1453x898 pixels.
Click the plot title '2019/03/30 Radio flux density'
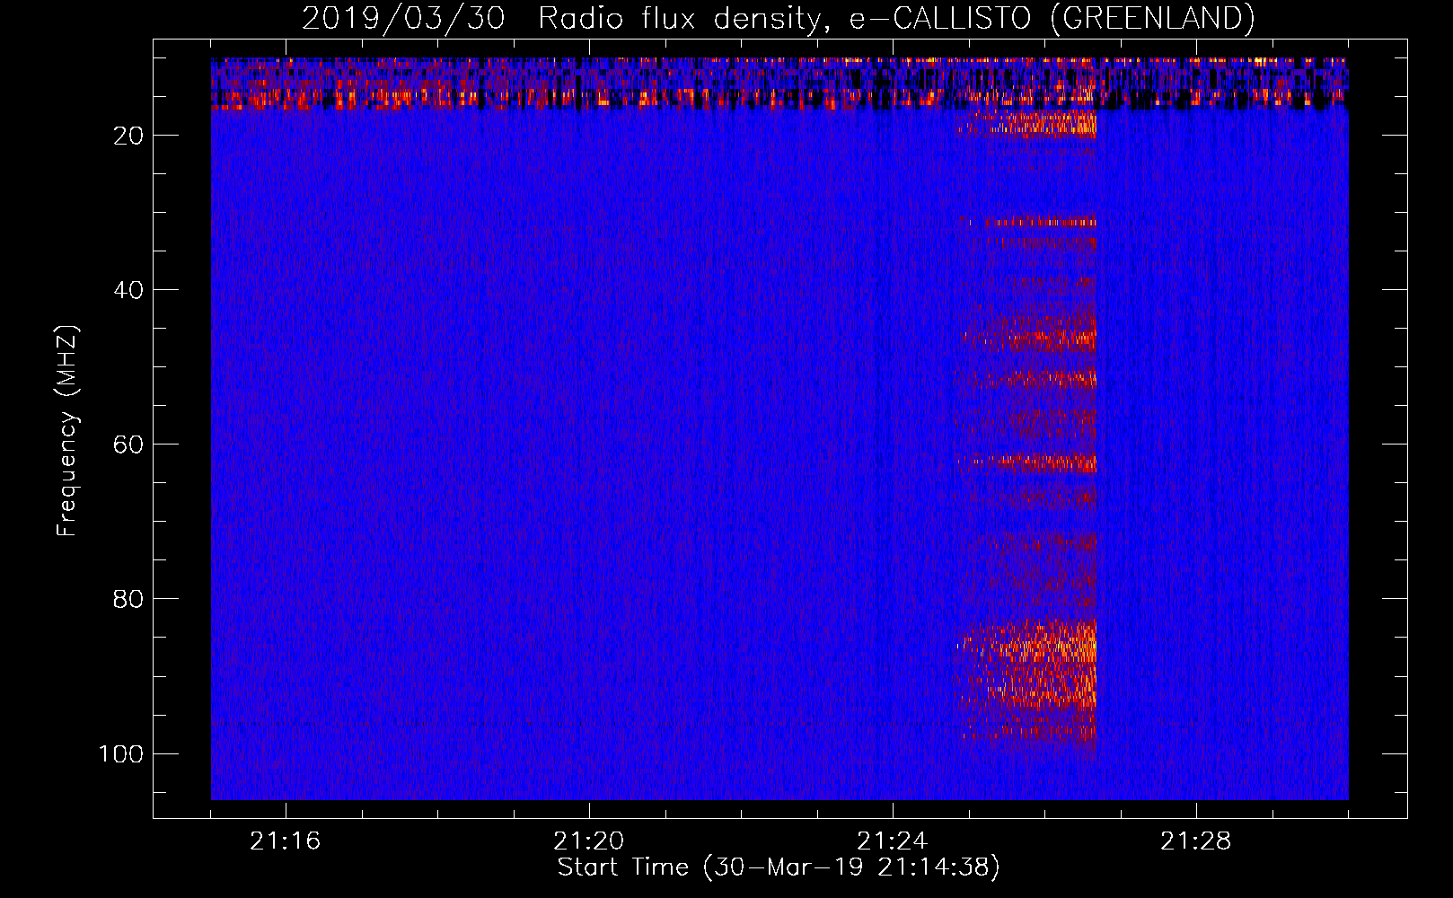778,18
